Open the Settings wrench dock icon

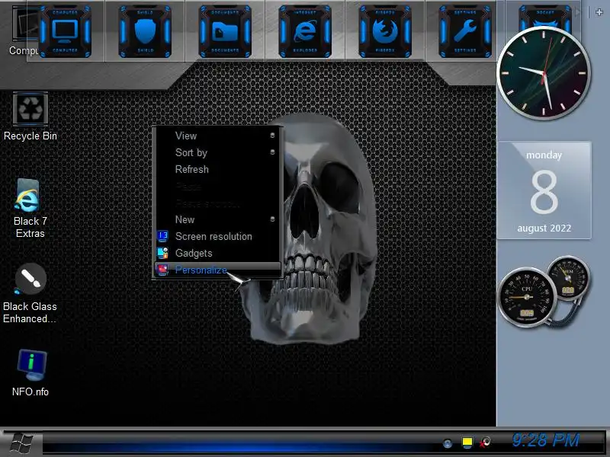point(465,31)
